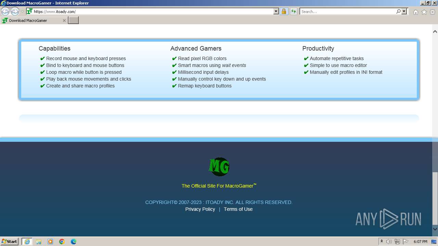Viewport: 438px width, 246px height.
Task: Open File Explorer from taskbar
Action: coord(39,242)
